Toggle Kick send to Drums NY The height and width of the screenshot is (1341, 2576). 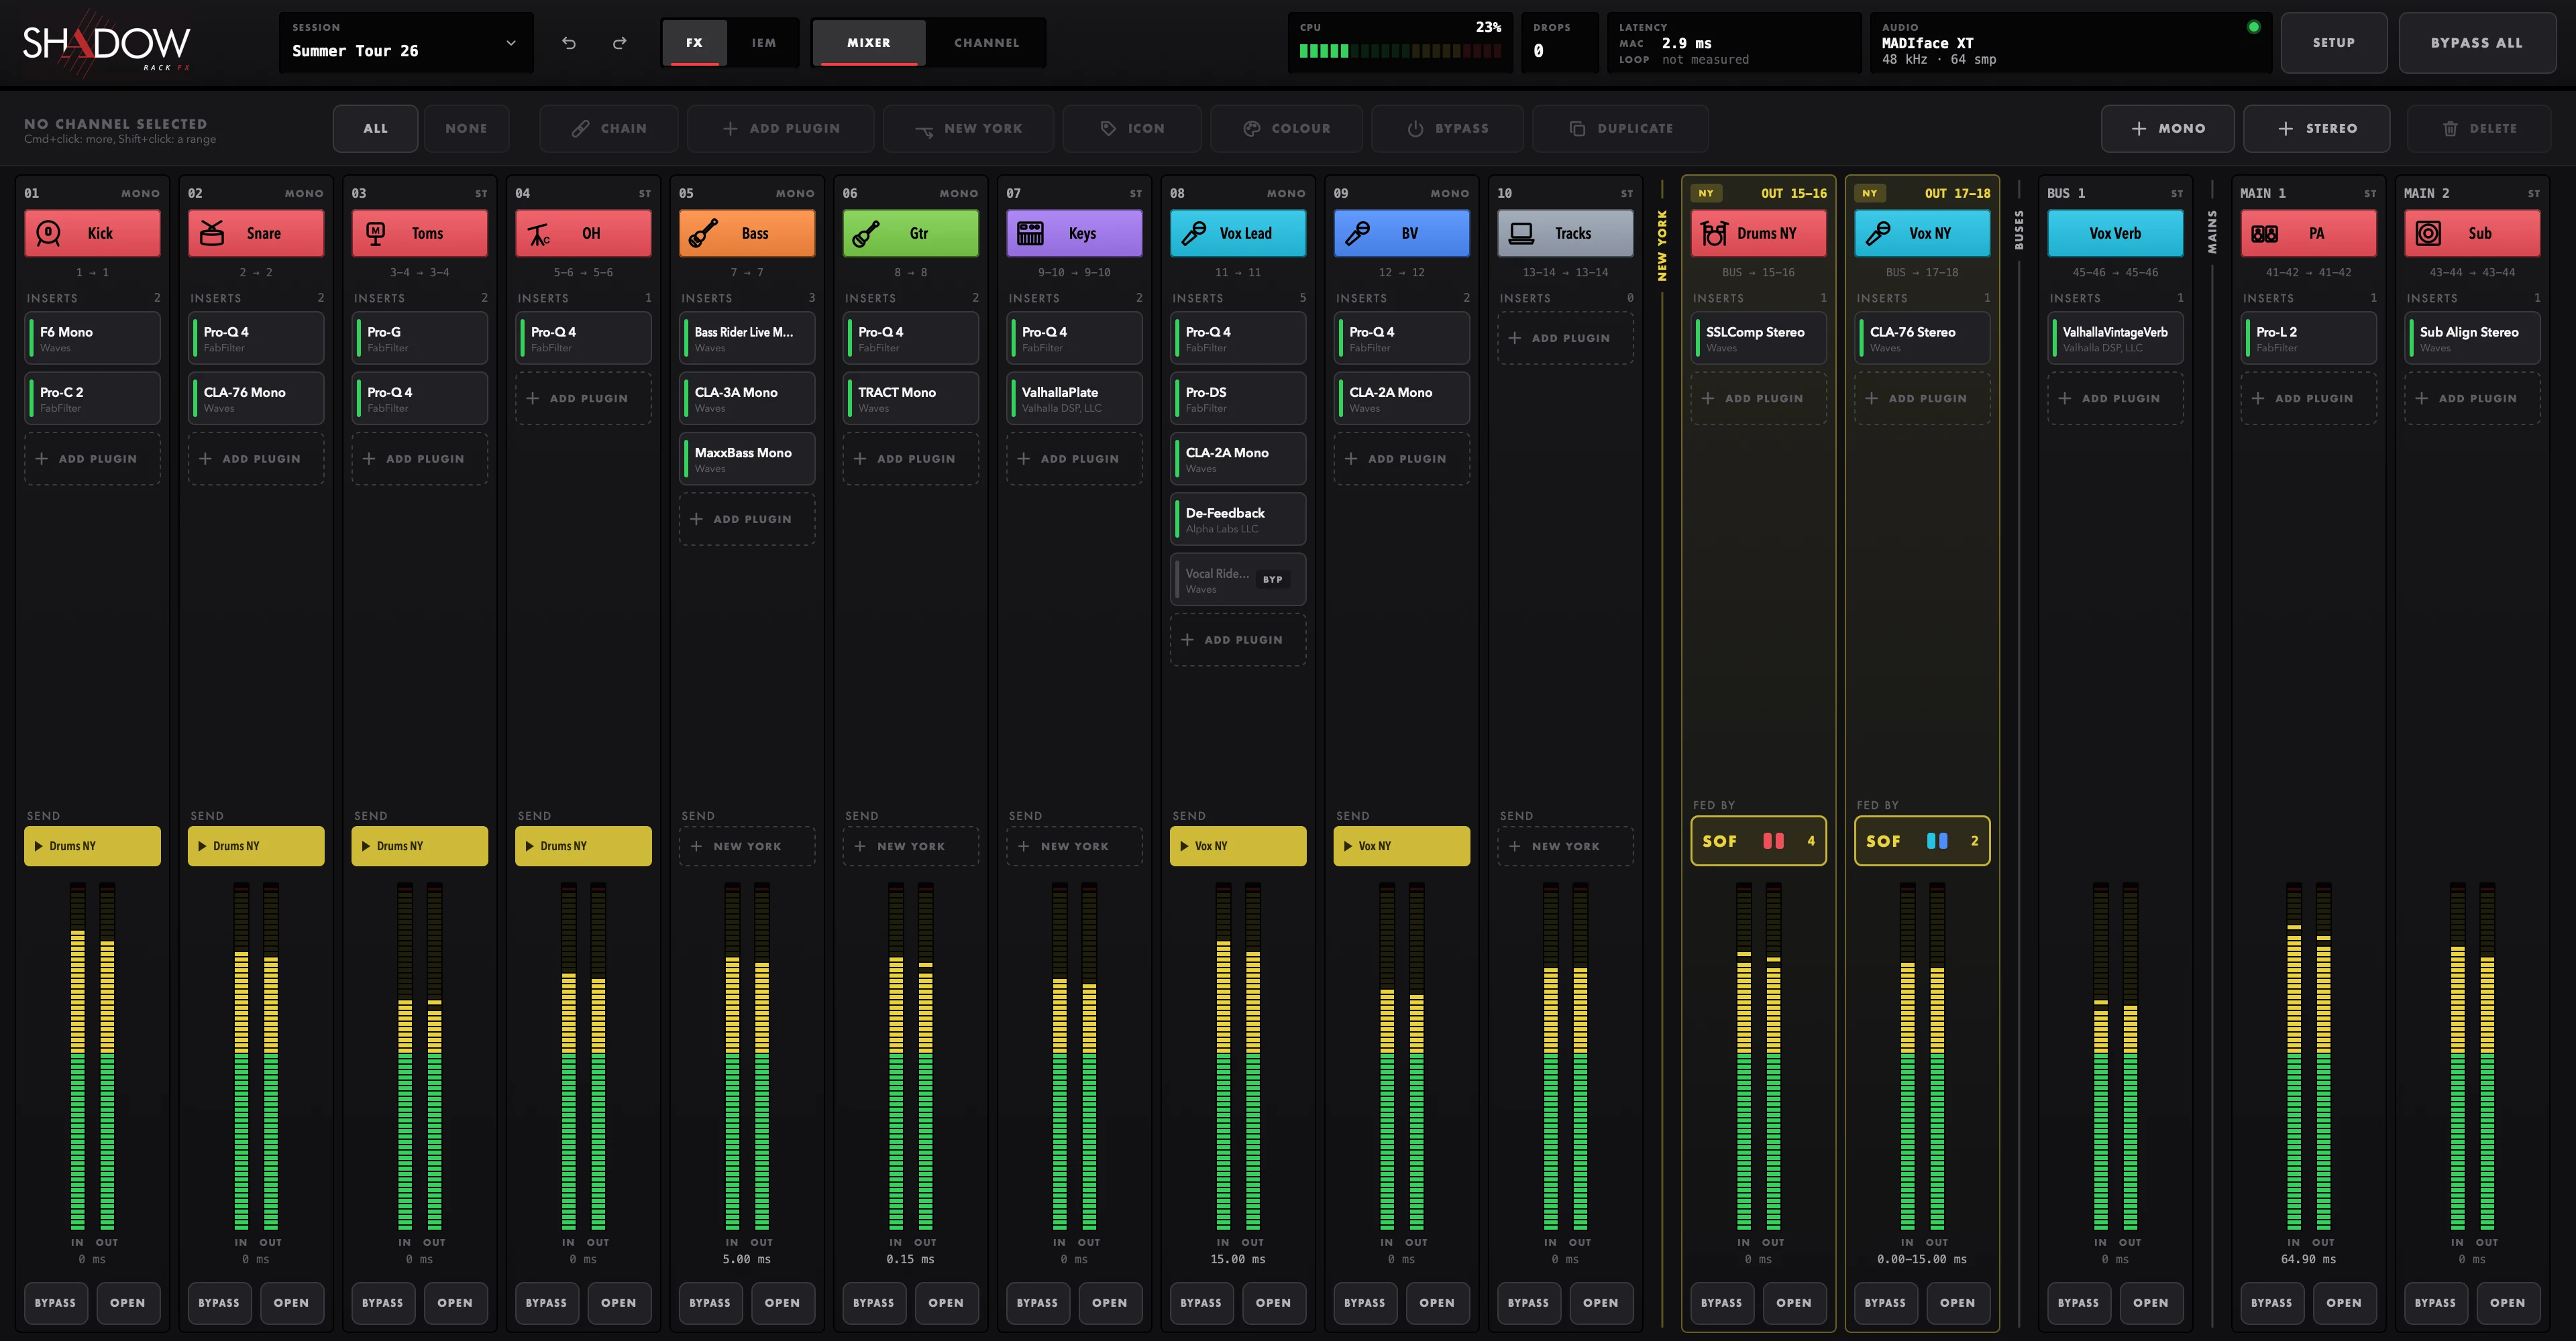tap(92, 846)
